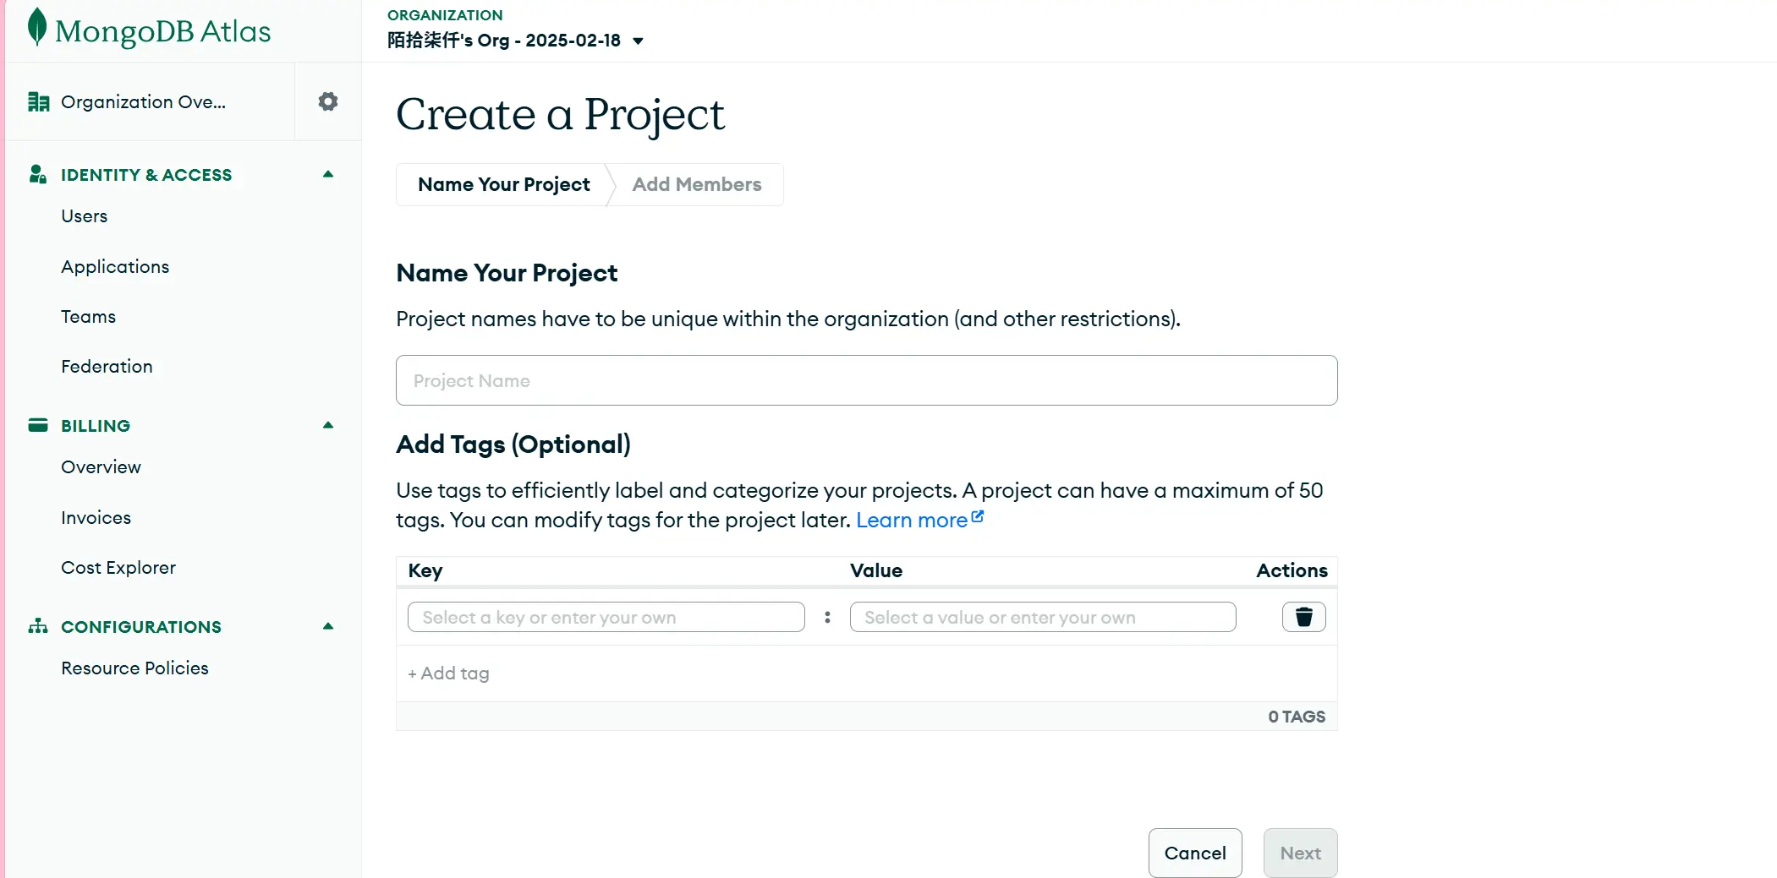The height and width of the screenshot is (878, 1777).
Task: Click the Add tag link
Action: click(448, 673)
